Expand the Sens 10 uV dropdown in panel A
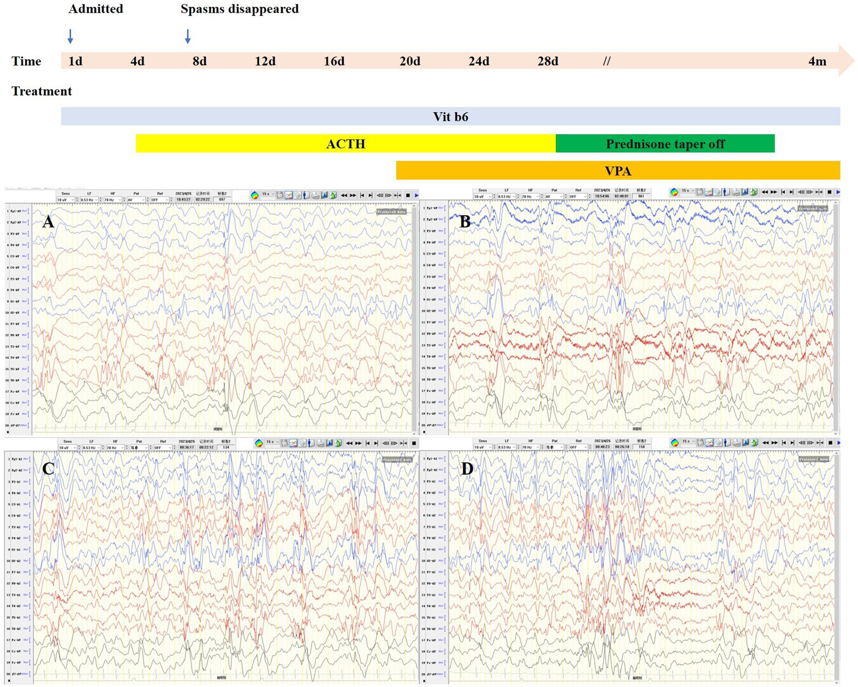This screenshot has width=858, height=687. point(73,200)
